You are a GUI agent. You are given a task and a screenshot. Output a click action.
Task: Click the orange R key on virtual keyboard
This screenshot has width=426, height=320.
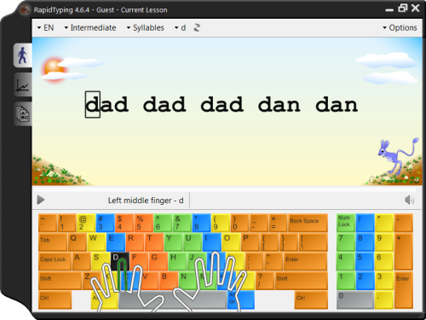[135, 242]
